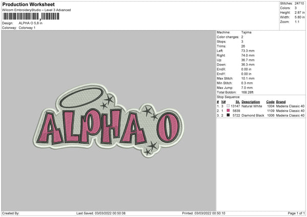Viewport: 307px width, 217px height.
Task: Click the design name 'ALPHA O 5,8 in'
Action: pyautogui.click(x=31, y=23)
